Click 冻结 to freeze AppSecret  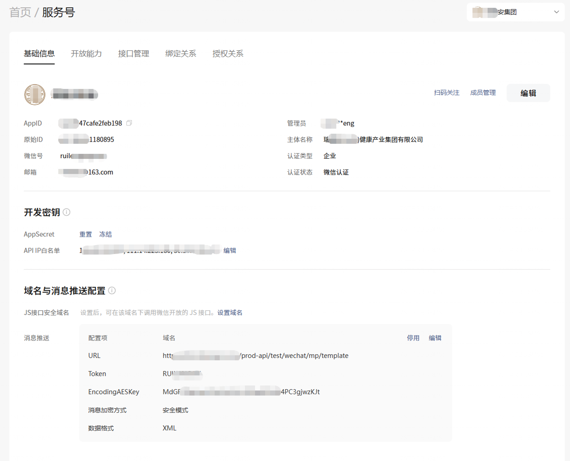coord(105,234)
